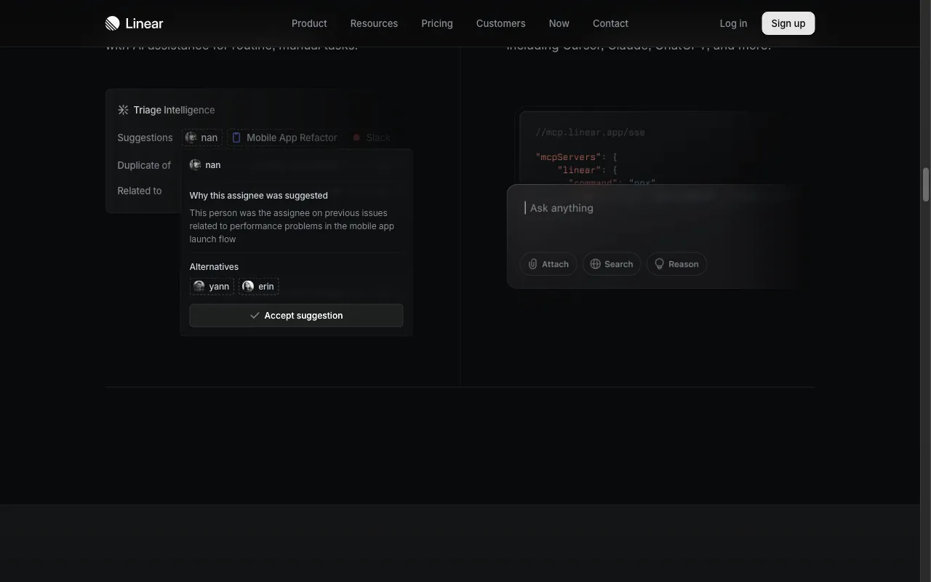Click the 'Why this assignee was suggested' heading
The image size is (931, 582).
coord(258,195)
